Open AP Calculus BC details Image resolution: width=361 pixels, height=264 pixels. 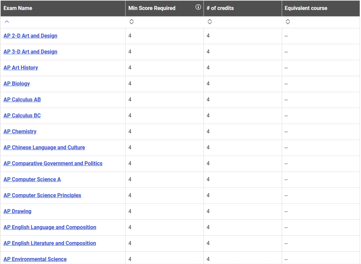22,115
